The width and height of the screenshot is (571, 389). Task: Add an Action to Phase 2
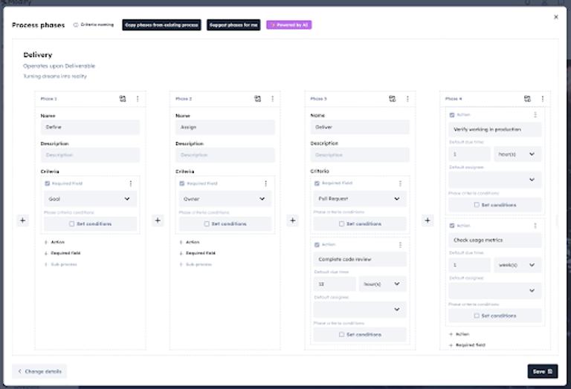click(190, 242)
